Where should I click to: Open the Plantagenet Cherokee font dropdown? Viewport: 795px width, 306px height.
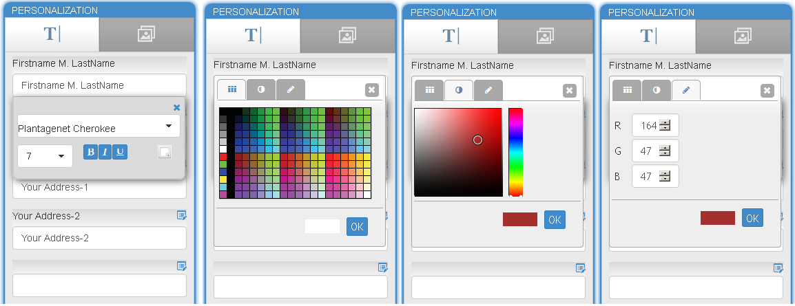click(99, 126)
